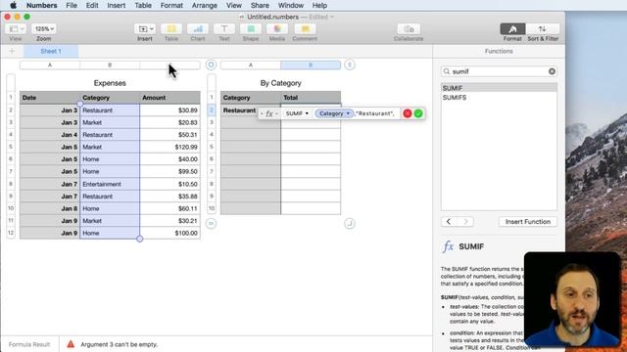Select row 12 header in Expenses table
Image resolution: width=627 pixels, height=352 pixels.
[x=11, y=233]
